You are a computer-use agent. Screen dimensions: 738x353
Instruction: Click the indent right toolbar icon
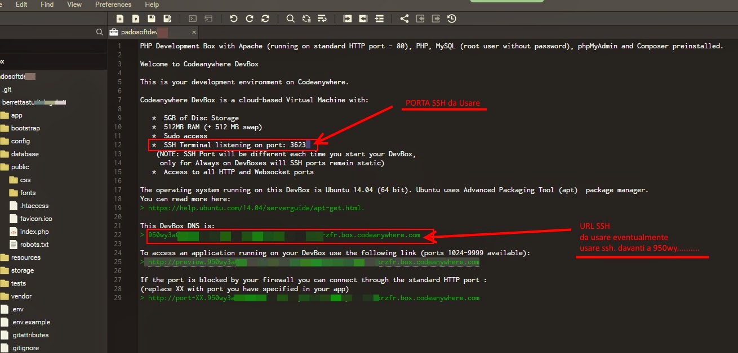click(x=348, y=19)
